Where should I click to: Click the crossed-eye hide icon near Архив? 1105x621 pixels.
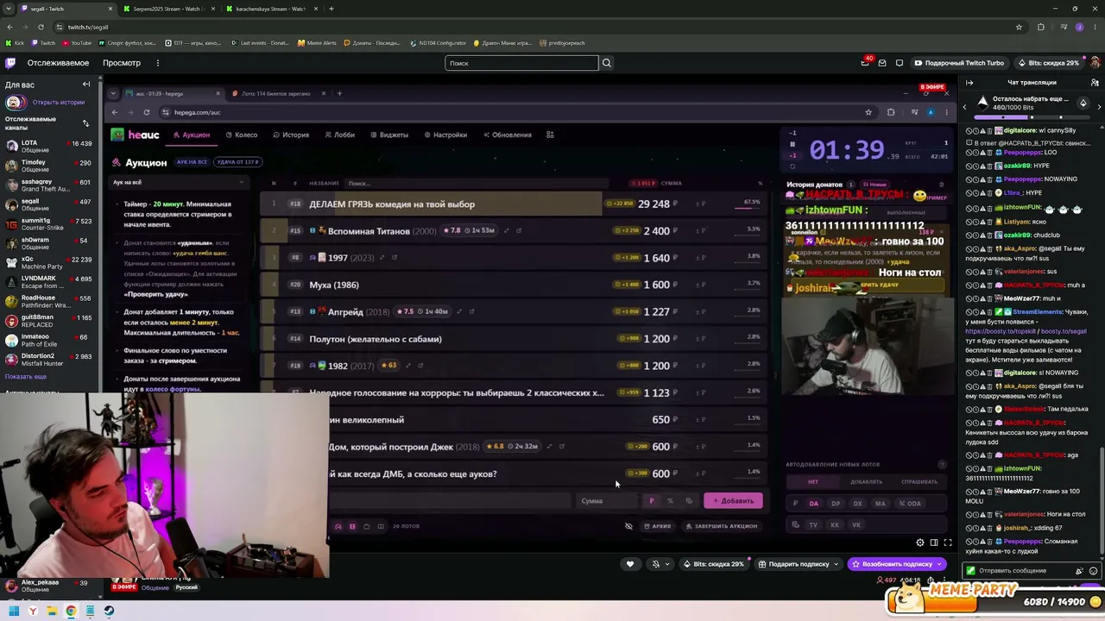(x=628, y=526)
